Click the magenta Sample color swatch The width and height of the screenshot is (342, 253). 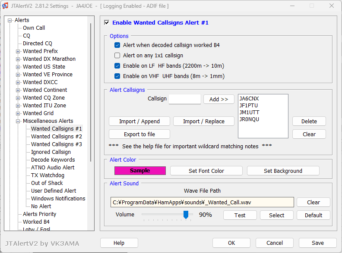tap(140, 171)
